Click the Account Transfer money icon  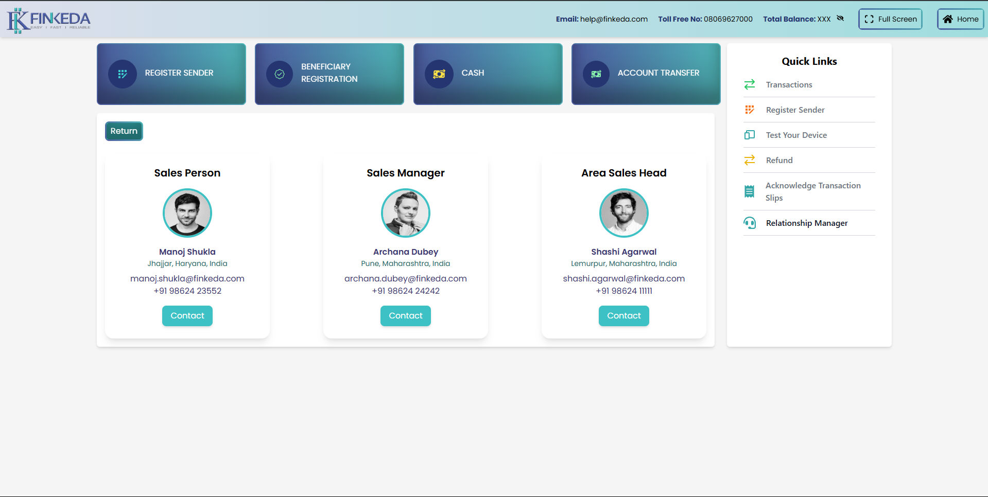point(596,74)
